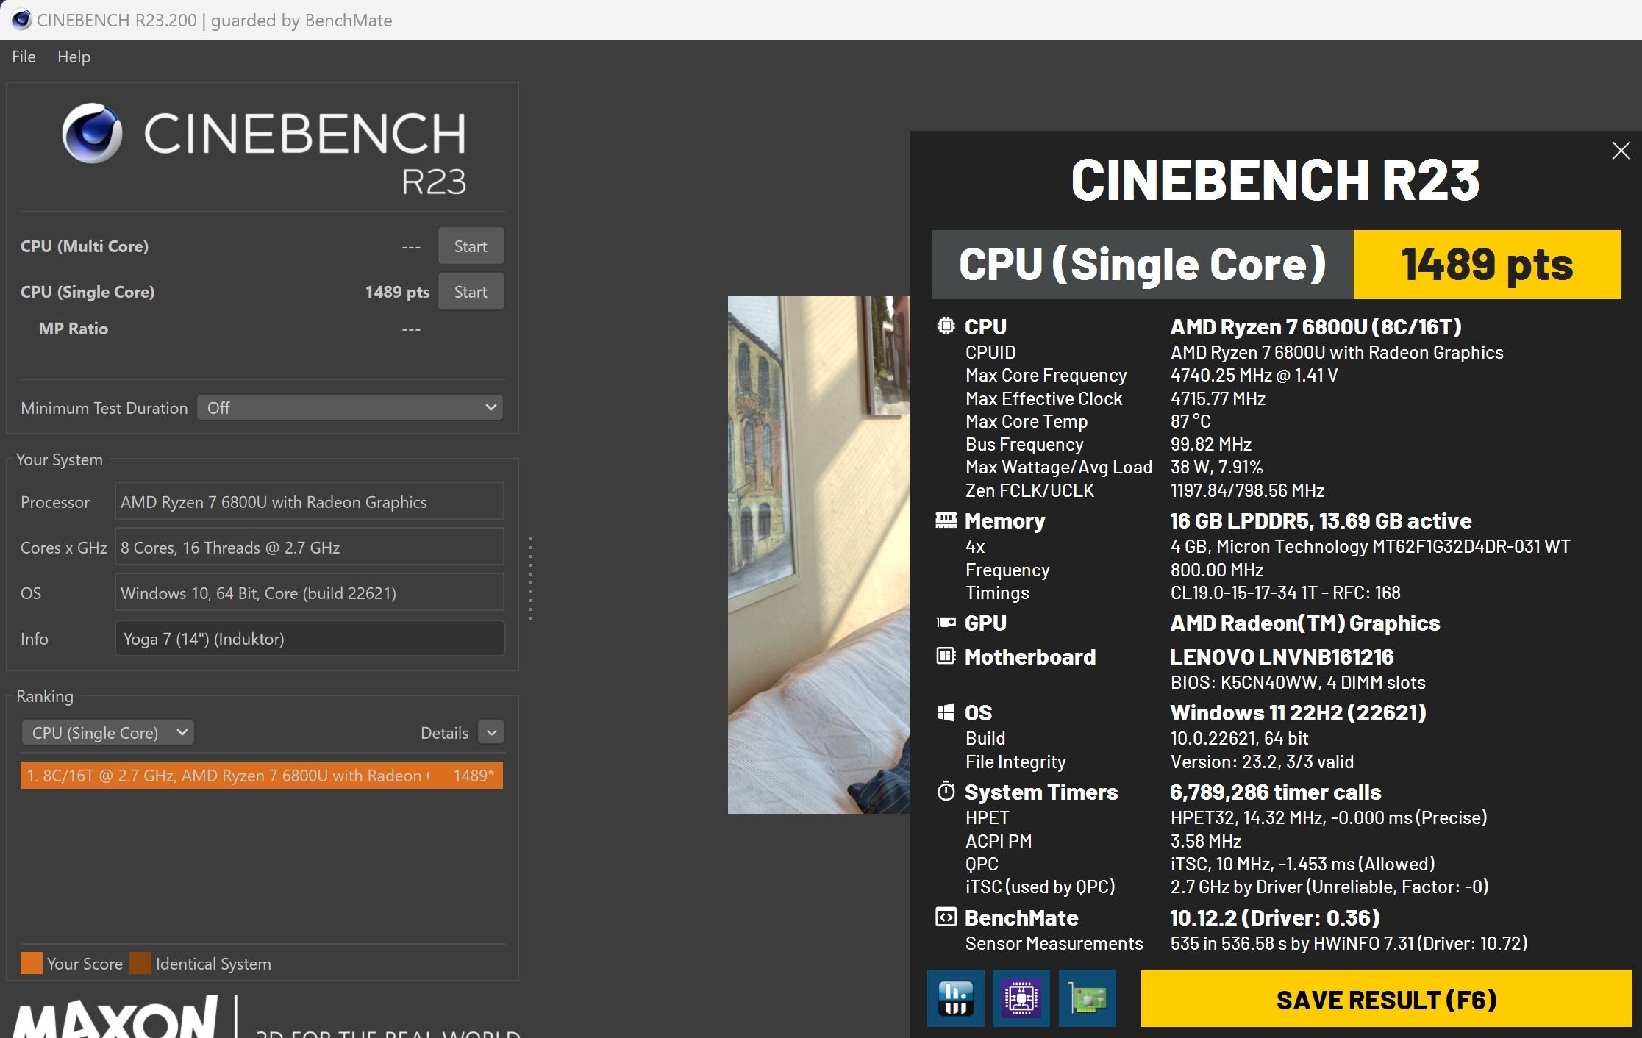This screenshot has width=1642, height=1038.
Task: Click the 'LENOVO LNVNB161216' motherboard text
Action: [x=1282, y=656]
